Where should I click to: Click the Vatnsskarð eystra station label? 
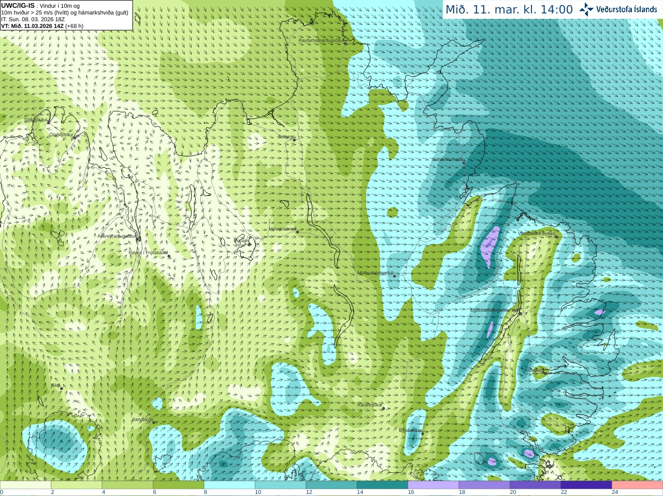click(x=537, y=234)
